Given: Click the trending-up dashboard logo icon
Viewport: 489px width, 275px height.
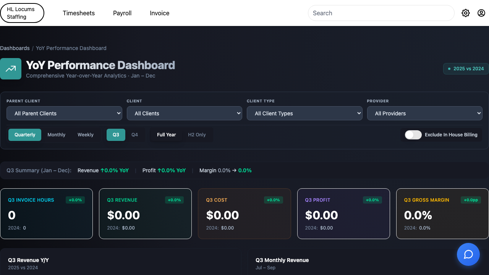Looking at the screenshot, I should coord(11,69).
